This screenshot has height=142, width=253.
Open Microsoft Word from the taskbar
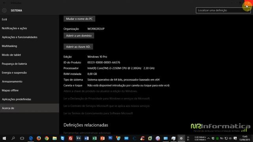point(87,138)
